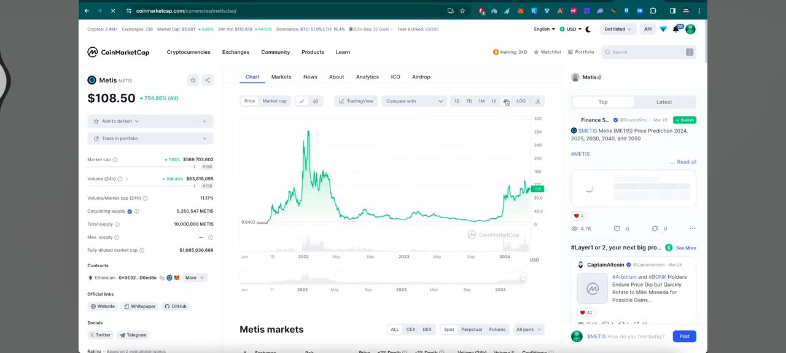Open Metis GitHub link
Viewport: 786px width, 353px height.
(x=176, y=306)
